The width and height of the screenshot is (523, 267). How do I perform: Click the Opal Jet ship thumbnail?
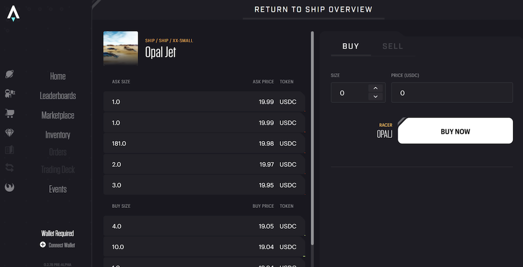coord(121,49)
